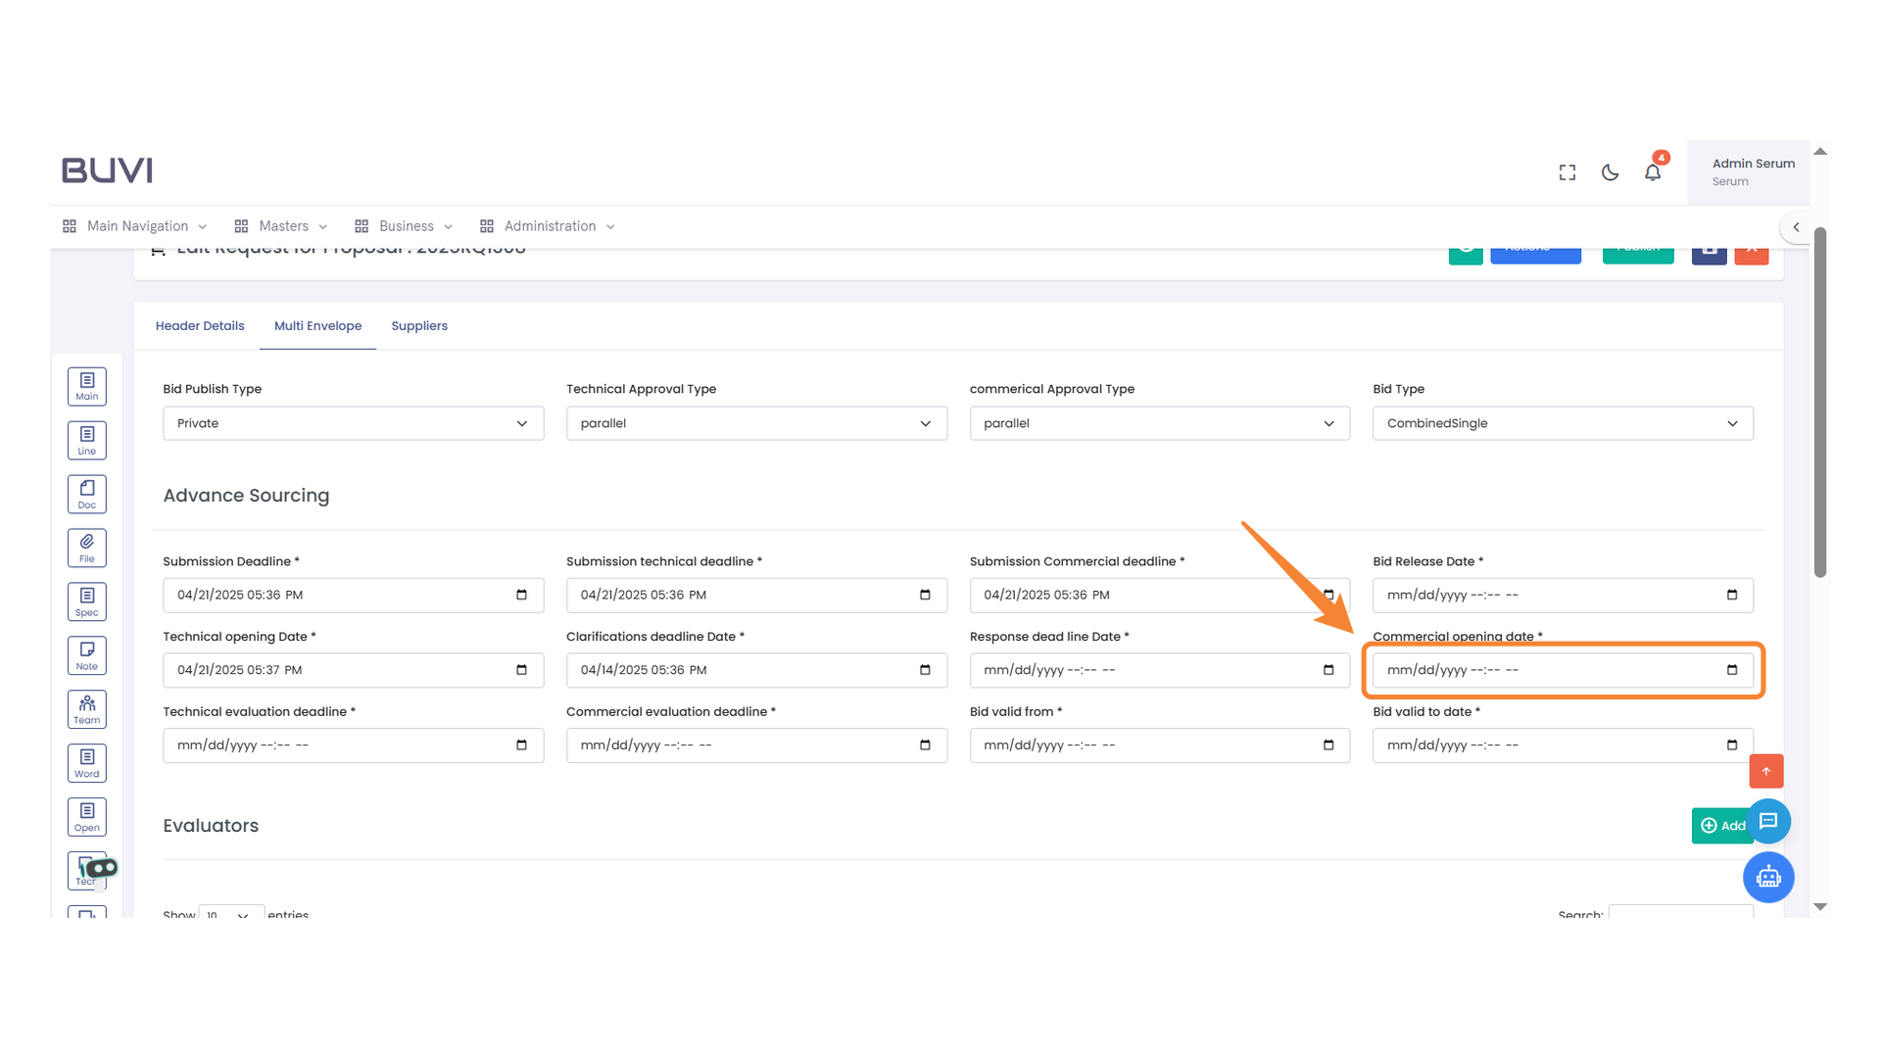This screenshot has width=1881, height=1058.
Task: Open the Line section icon
Action: coord(86,440)
